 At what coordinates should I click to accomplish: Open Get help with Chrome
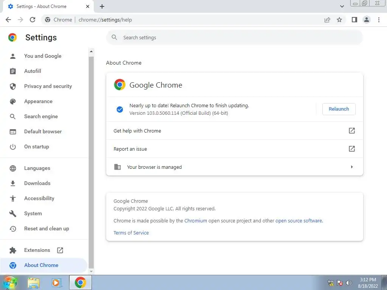(x=234, y=131)
